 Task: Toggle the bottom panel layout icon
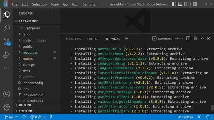tap(180, 4)
